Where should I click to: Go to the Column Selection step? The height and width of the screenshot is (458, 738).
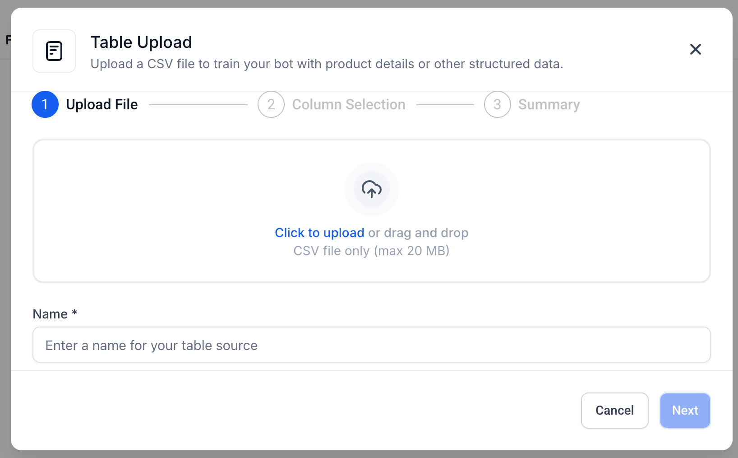[349, 104]
